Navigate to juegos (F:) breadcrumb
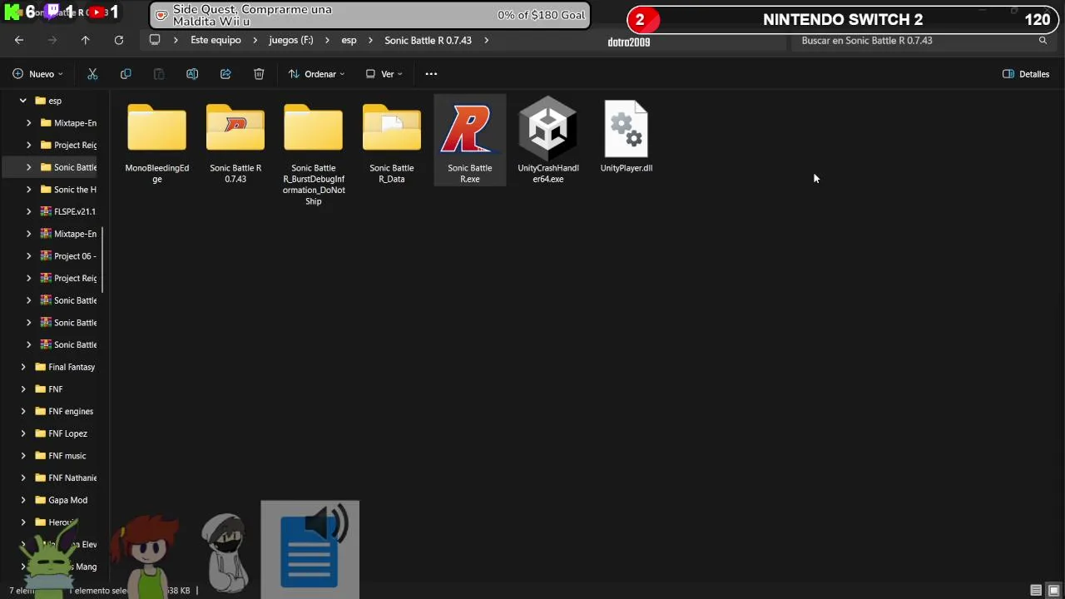This screenshot has width=1065, height=599. pos(290,40)
